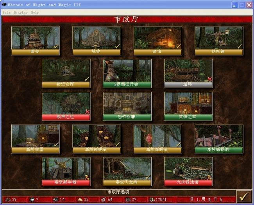The height and width of the screenshot is (205, 254).
Task: Build the 高级蜥蜴洞 dwelling
Action: [x=219, y=139]
